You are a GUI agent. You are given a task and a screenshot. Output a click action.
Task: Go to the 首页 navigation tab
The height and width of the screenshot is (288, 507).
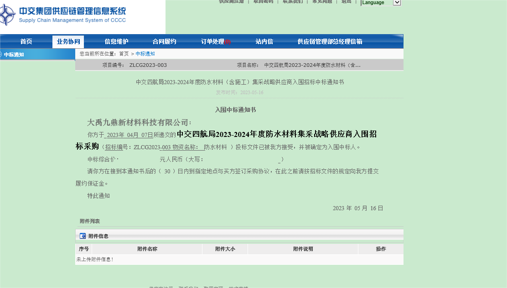click(x=26, y=41)
